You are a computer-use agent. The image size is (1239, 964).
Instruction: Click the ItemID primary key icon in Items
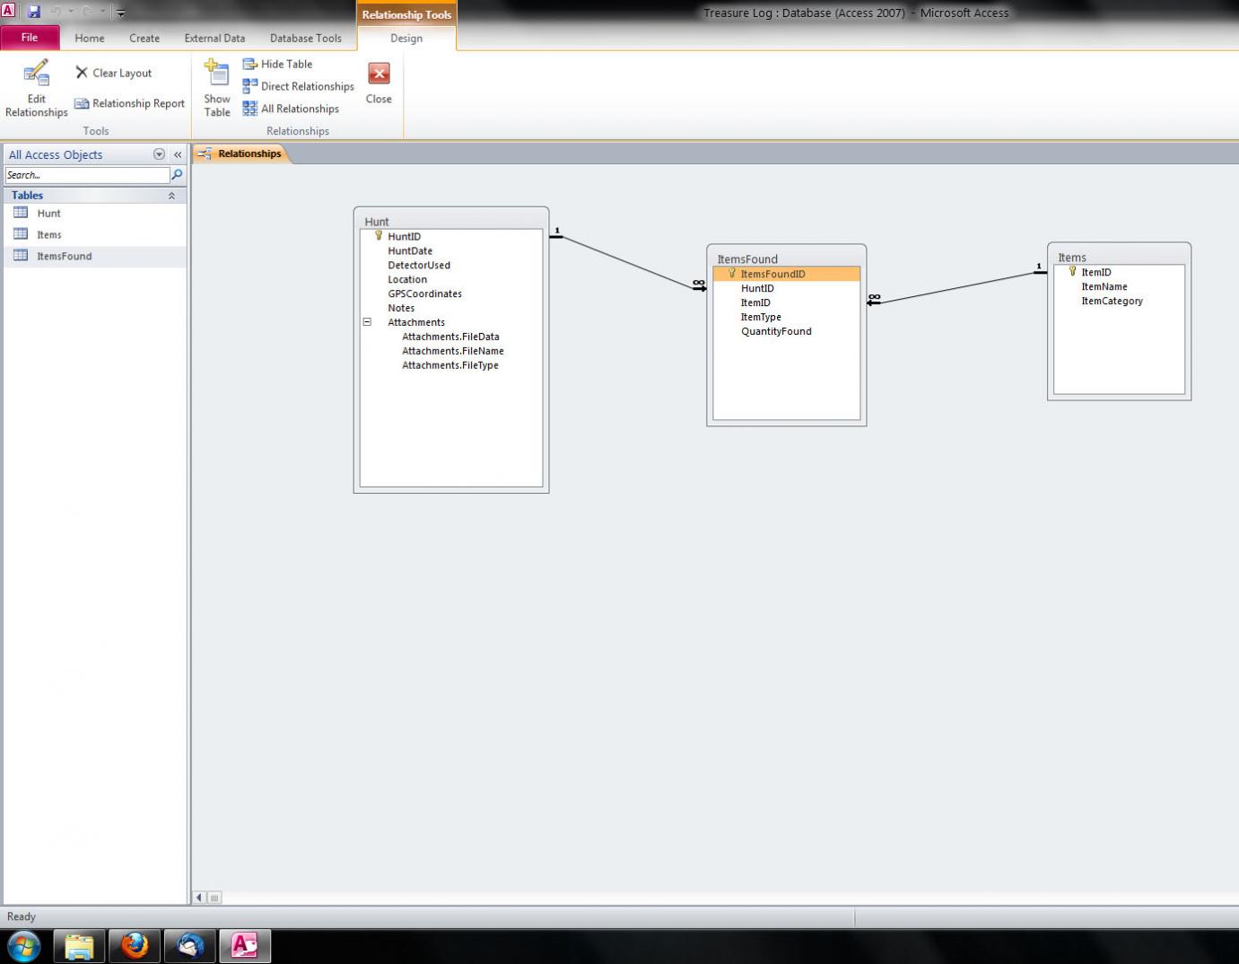(x=1072, y=271)
